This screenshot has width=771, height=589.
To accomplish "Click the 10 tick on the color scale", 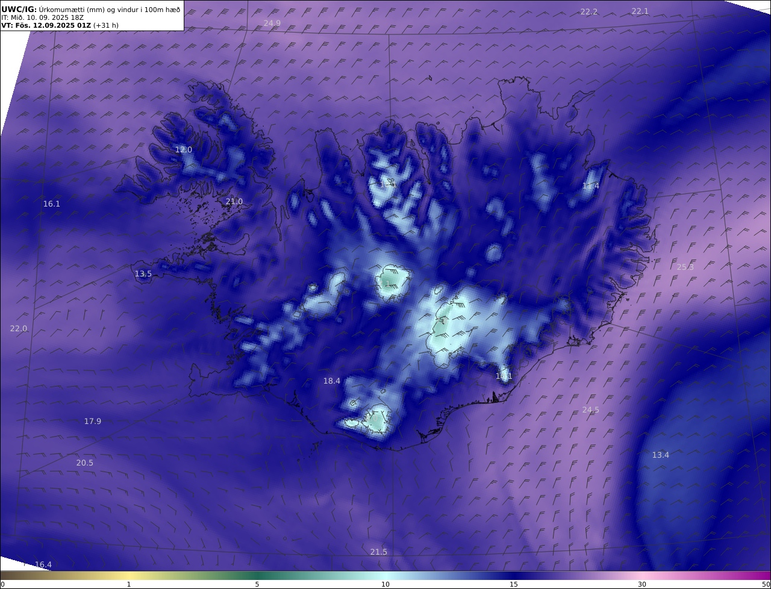I will [385, 584].
